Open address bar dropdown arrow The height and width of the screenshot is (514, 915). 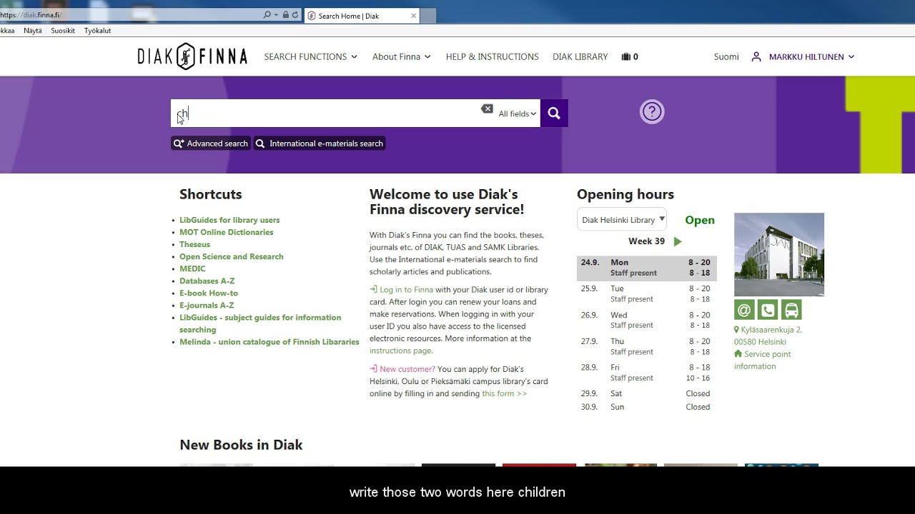click(x=276, y=15)
